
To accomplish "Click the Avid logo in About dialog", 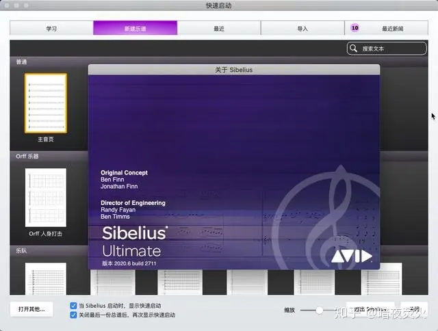I will click(x=352, y=256).
